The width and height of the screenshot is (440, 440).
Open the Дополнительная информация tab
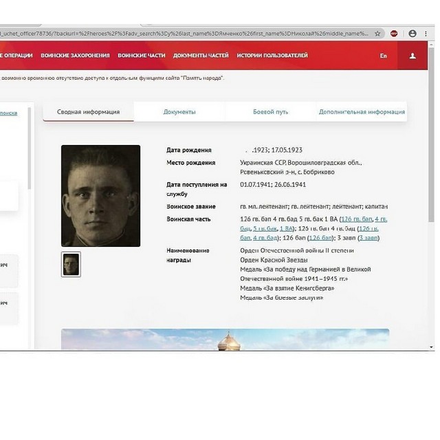point(362,111)
